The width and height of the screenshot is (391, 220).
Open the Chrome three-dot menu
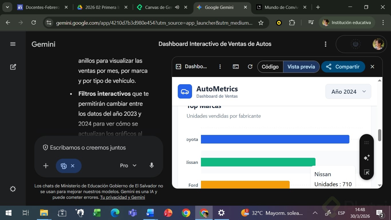(x=383, y=23)
